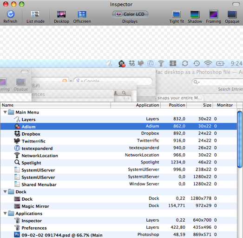The image size is (243, 238).
Task: Select the SystemUIServer row sized 1280x22
Action: pyautogui.click(x=118, y=177)
